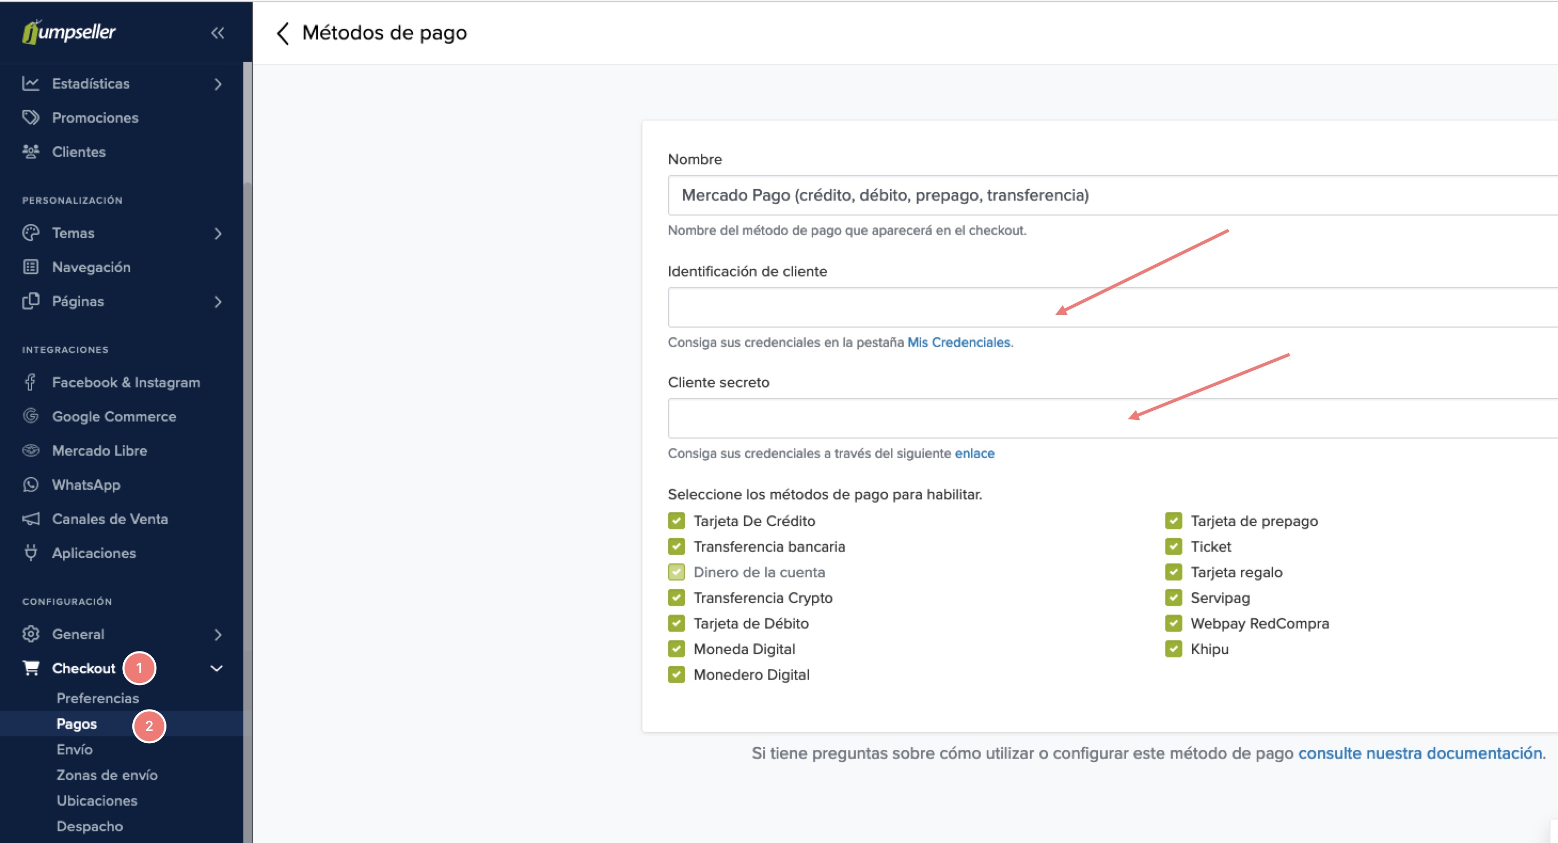Collapse the Checkout section chevron
The height and width of the screenshot is (843, 1558).
point(217,668)
